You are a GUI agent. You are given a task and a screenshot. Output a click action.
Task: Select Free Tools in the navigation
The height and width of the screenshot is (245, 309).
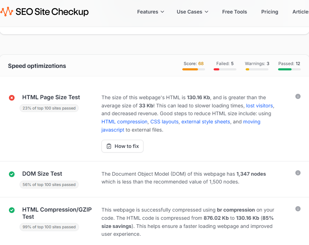(x=234, y=12)
